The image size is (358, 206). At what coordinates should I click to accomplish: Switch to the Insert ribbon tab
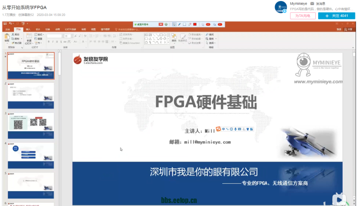(28, 30)
